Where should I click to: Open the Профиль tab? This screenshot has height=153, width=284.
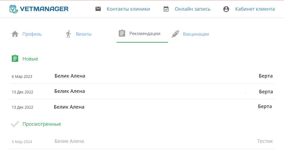(x=32, y=34)
